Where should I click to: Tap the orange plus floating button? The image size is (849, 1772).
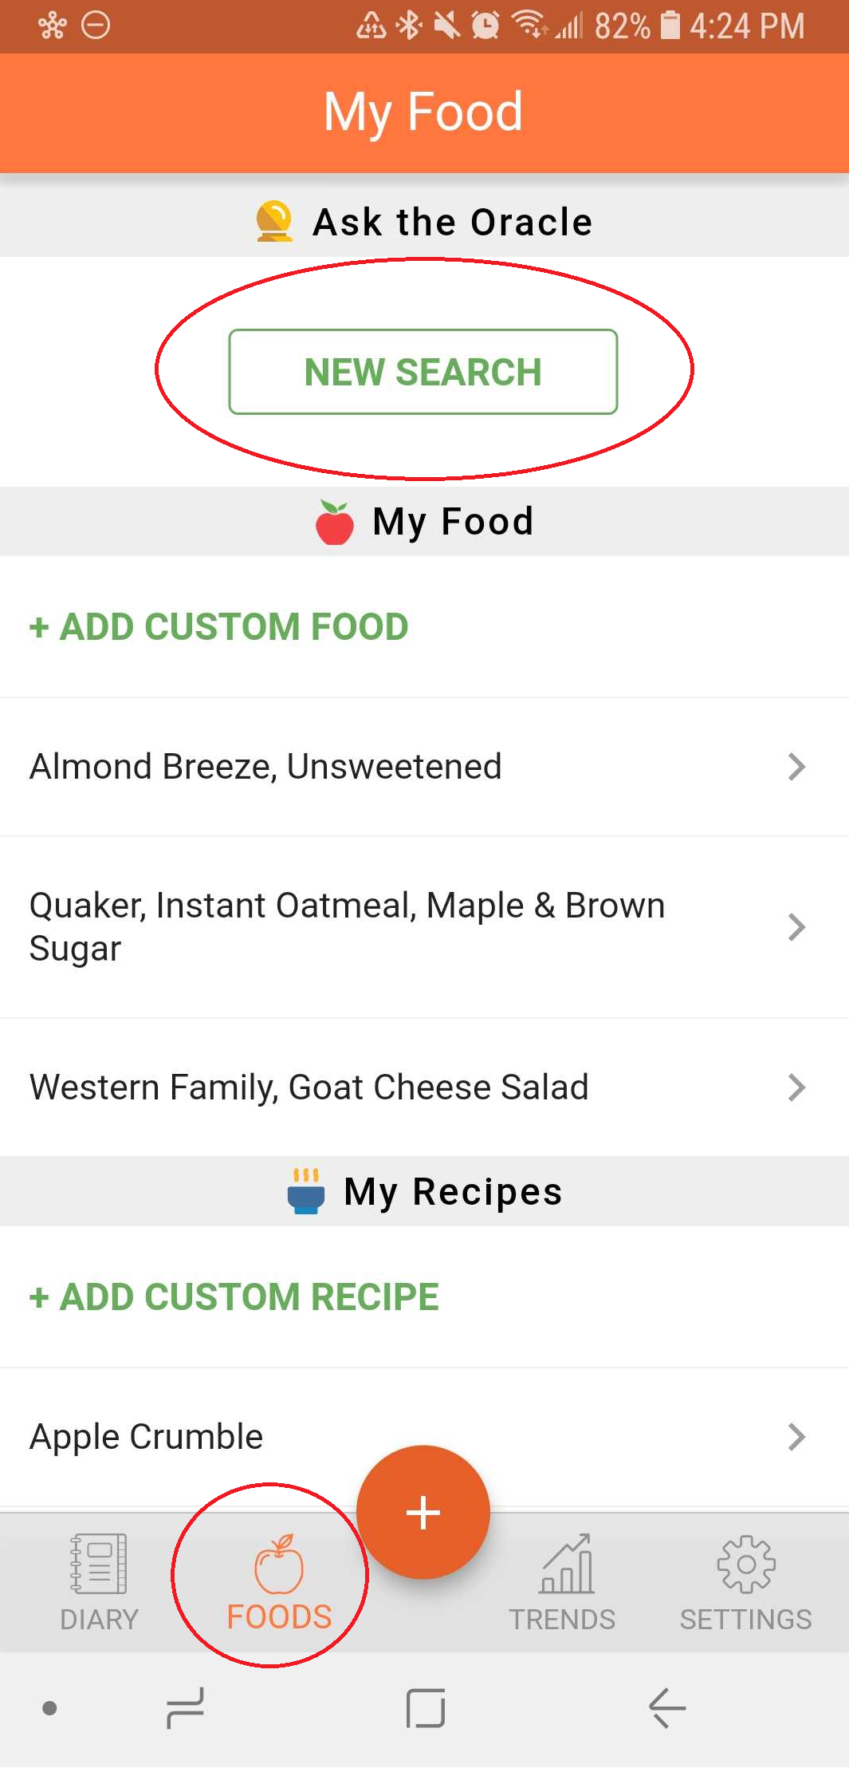423,1512
